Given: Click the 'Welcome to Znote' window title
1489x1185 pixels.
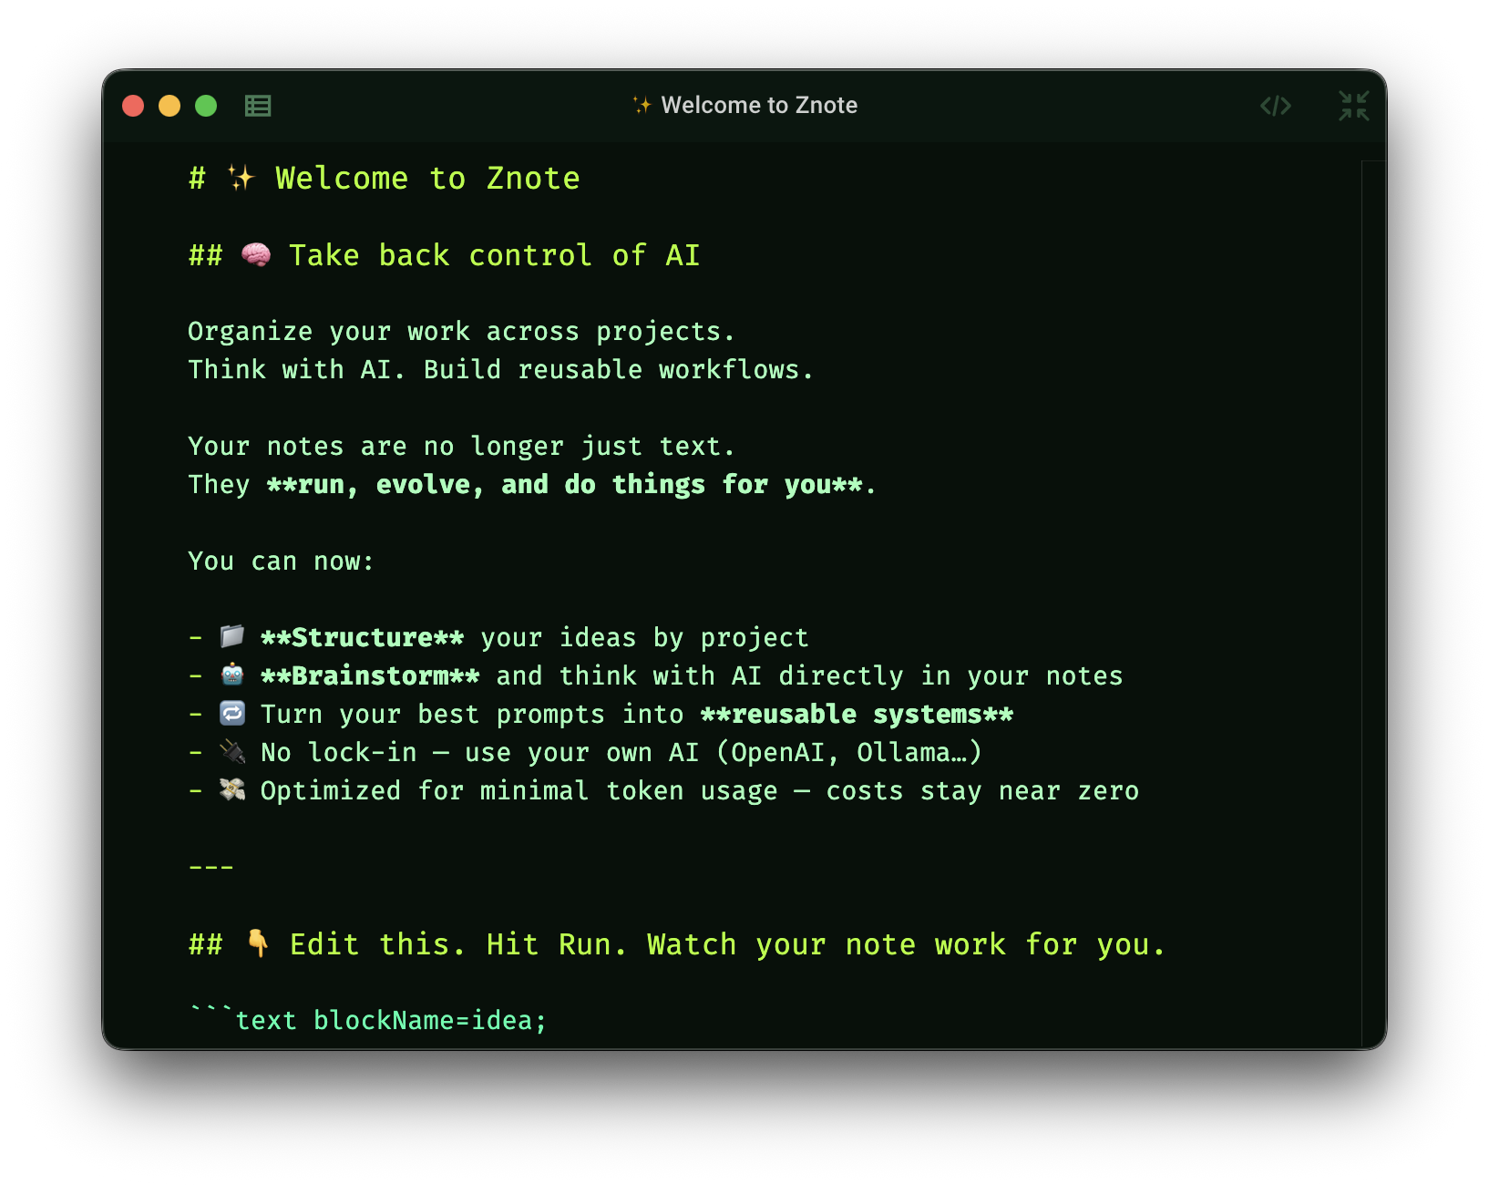Looking at the screenshot, I should [745, 105].
